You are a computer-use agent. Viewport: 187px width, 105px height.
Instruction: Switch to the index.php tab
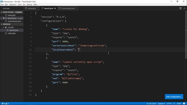click(32, 8)
